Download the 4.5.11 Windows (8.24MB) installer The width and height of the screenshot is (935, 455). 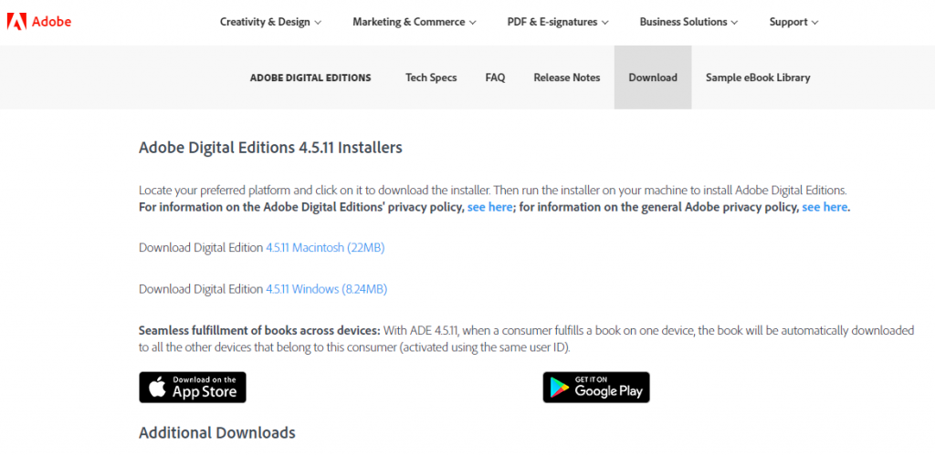click(x=326, y=289)
